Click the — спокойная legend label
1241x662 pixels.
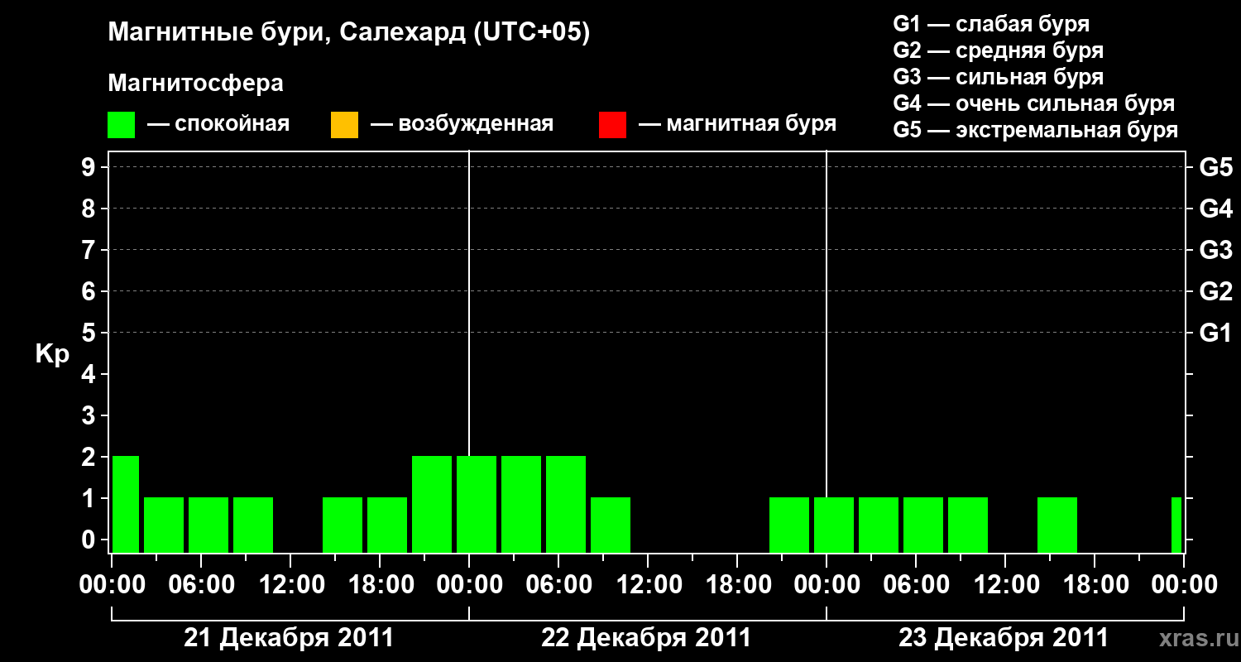coord(218,125)
